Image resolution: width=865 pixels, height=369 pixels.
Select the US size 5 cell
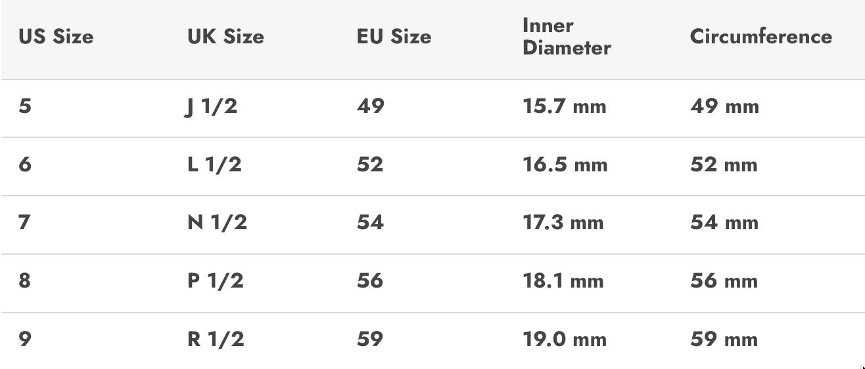tap(24, 106)
